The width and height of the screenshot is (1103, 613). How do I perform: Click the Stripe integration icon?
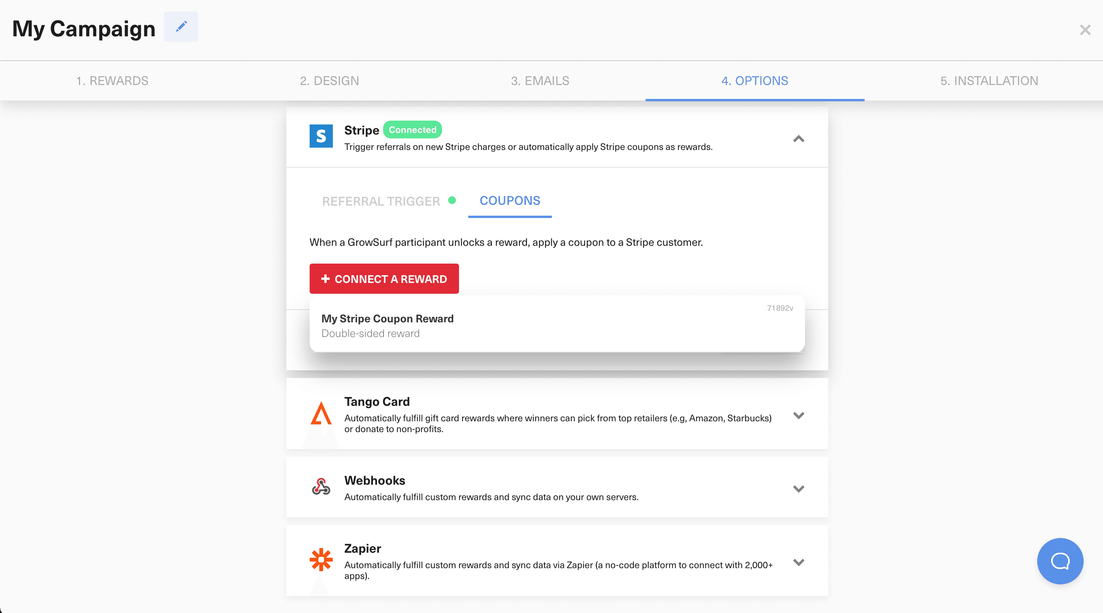tap(321, 136)
